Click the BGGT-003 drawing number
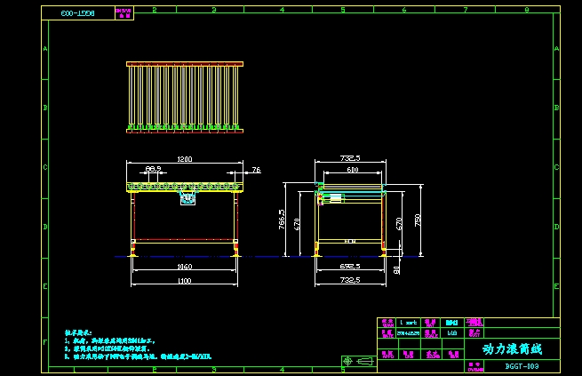Viewport: 582px width, 376px height. point(522,366)
